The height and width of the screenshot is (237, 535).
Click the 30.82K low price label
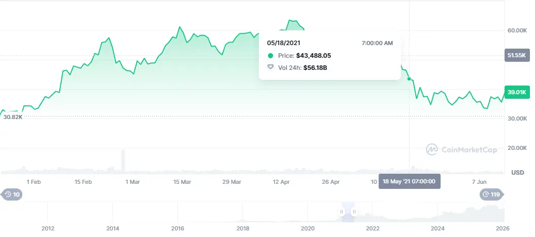point(14,117)
